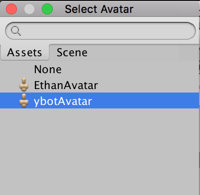Click the magnifying glass search icon
Image resolution: width=200 pixels, height=195 pixels.
click(16, 31)
